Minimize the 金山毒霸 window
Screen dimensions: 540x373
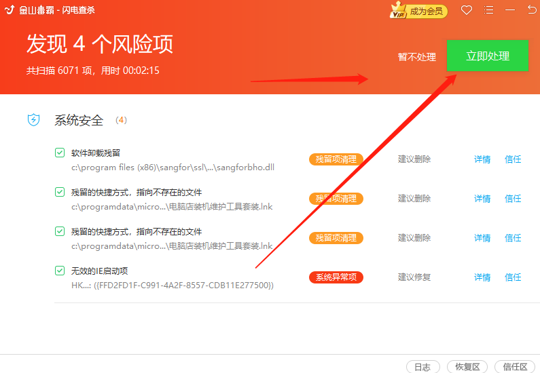tap(510, 10)
